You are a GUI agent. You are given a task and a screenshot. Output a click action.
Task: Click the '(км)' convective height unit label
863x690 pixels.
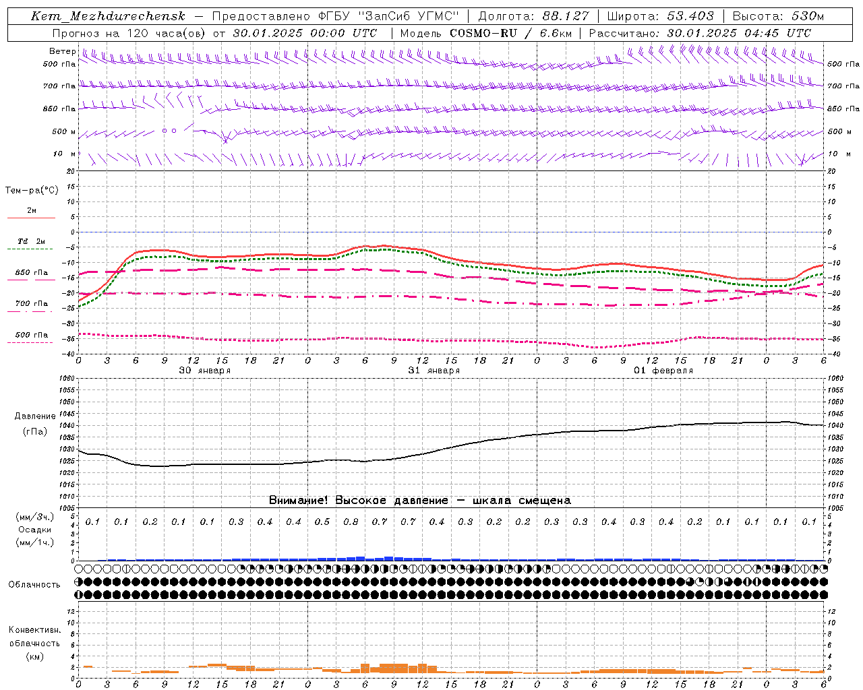coord(35,656)
